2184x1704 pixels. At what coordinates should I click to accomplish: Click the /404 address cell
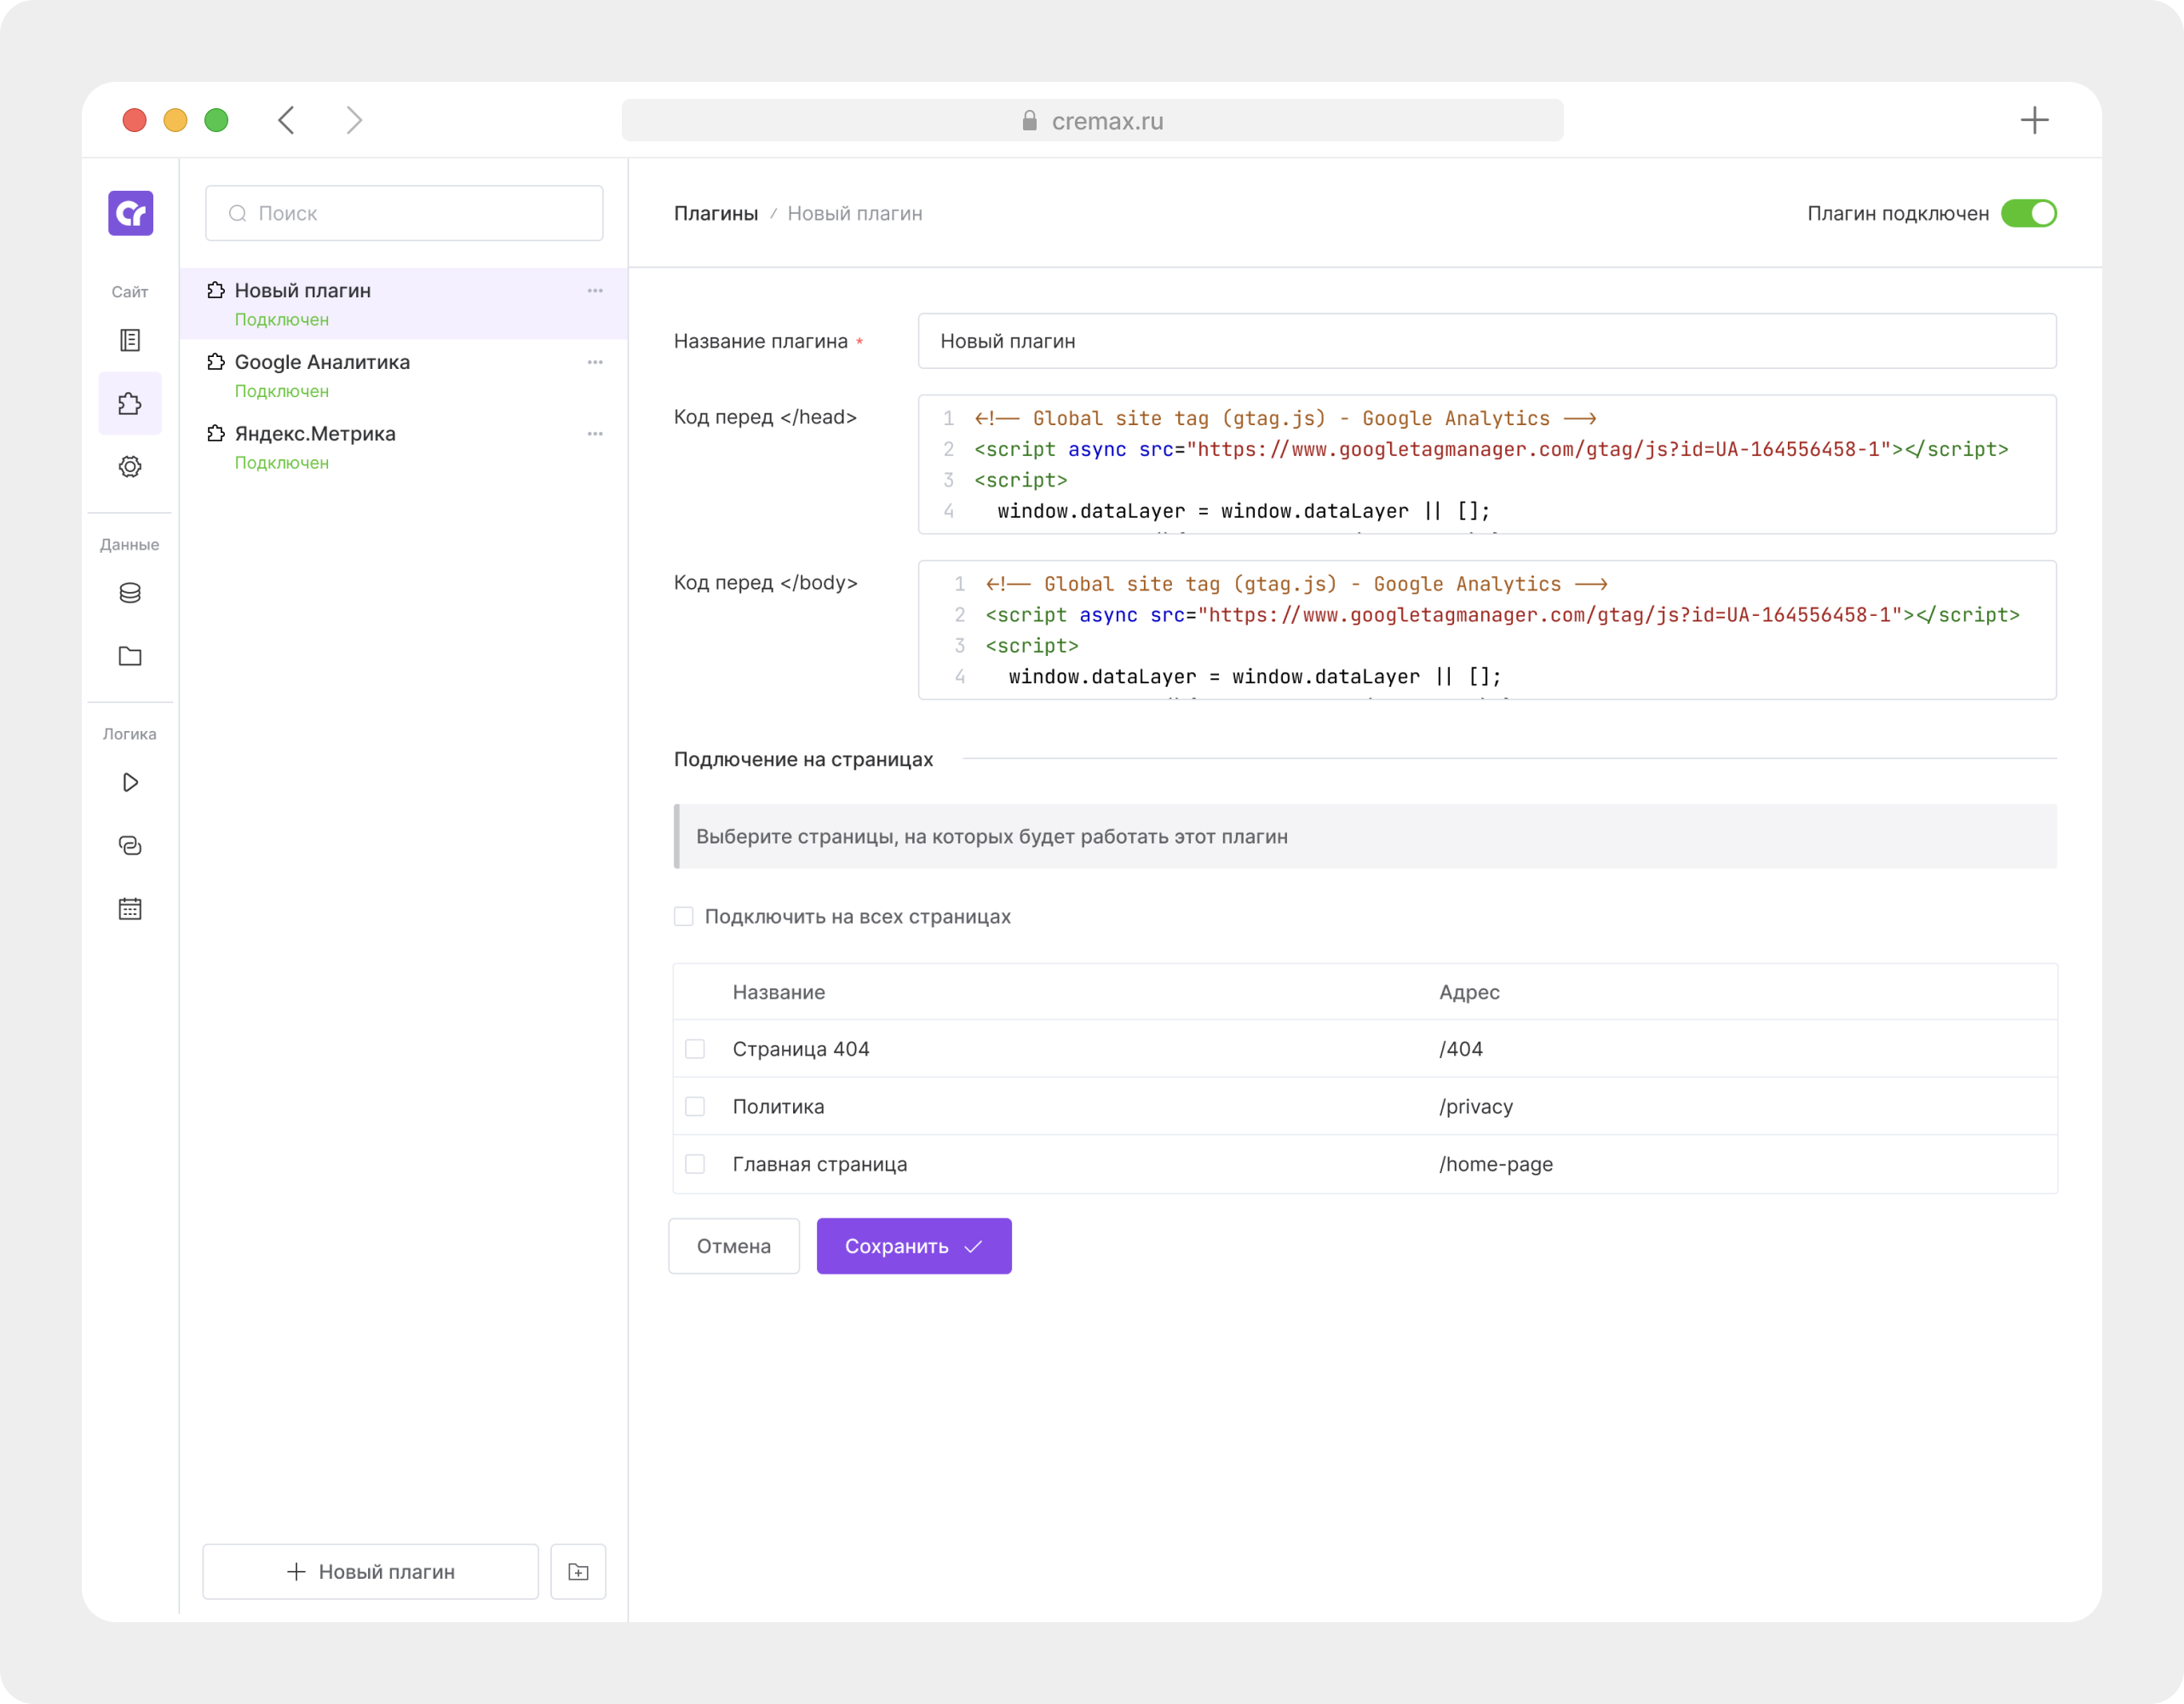click(x=1461, y=1048)
